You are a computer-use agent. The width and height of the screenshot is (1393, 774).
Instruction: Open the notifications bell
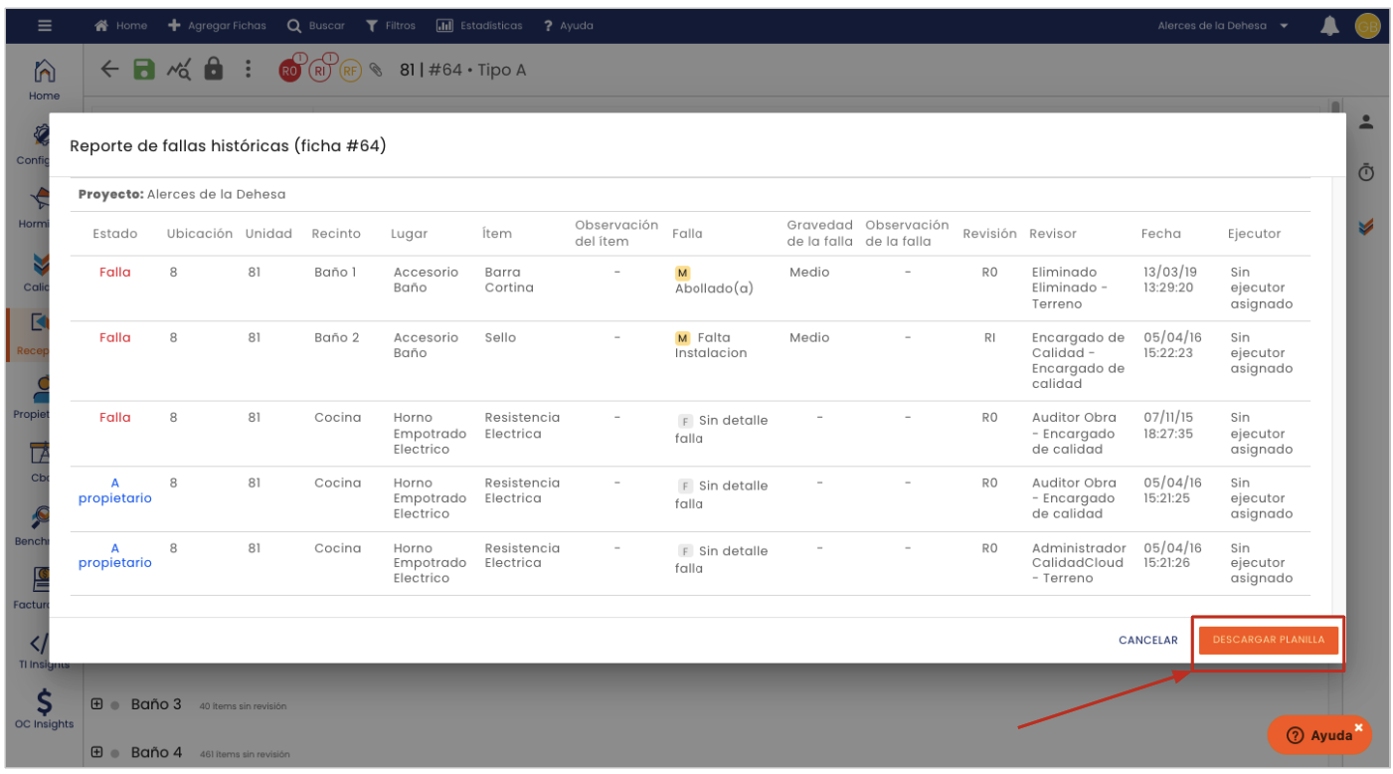click(x=1329, y=27)
